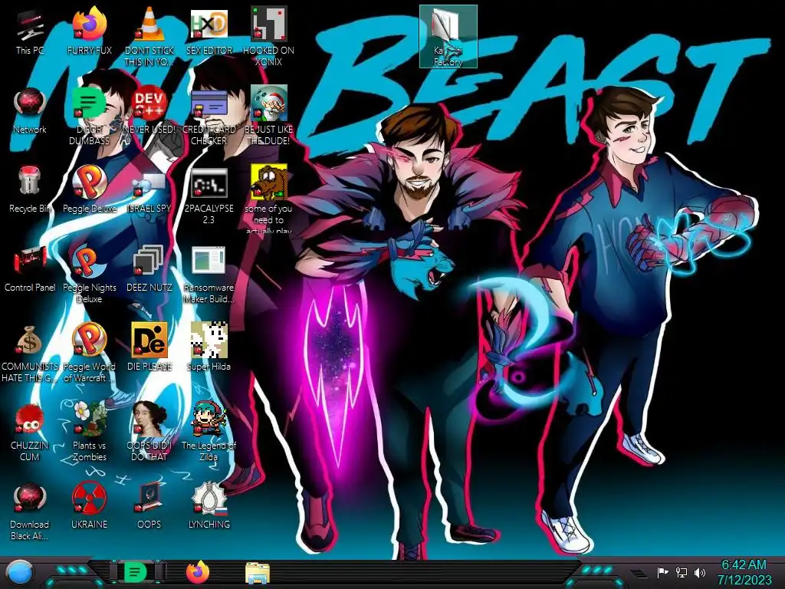
Task: Select the HxD hex editor desktop shortcut
Action: point(209,32)
